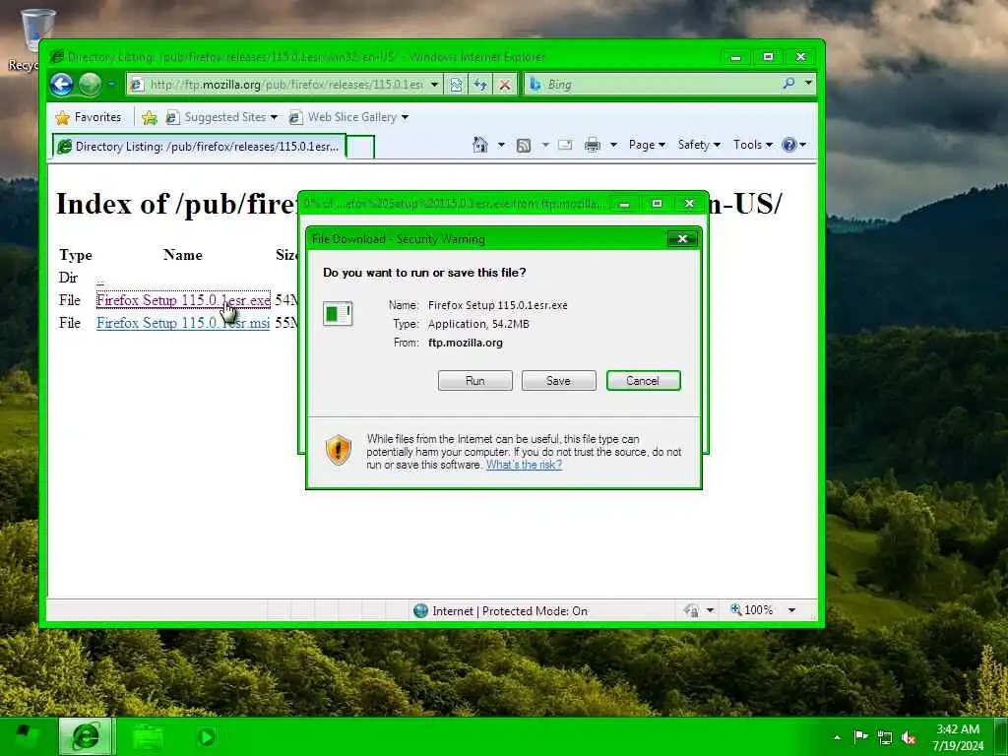
Task: Open Suggested Sites in the favorites bar
Action: [x=221, y=117]
